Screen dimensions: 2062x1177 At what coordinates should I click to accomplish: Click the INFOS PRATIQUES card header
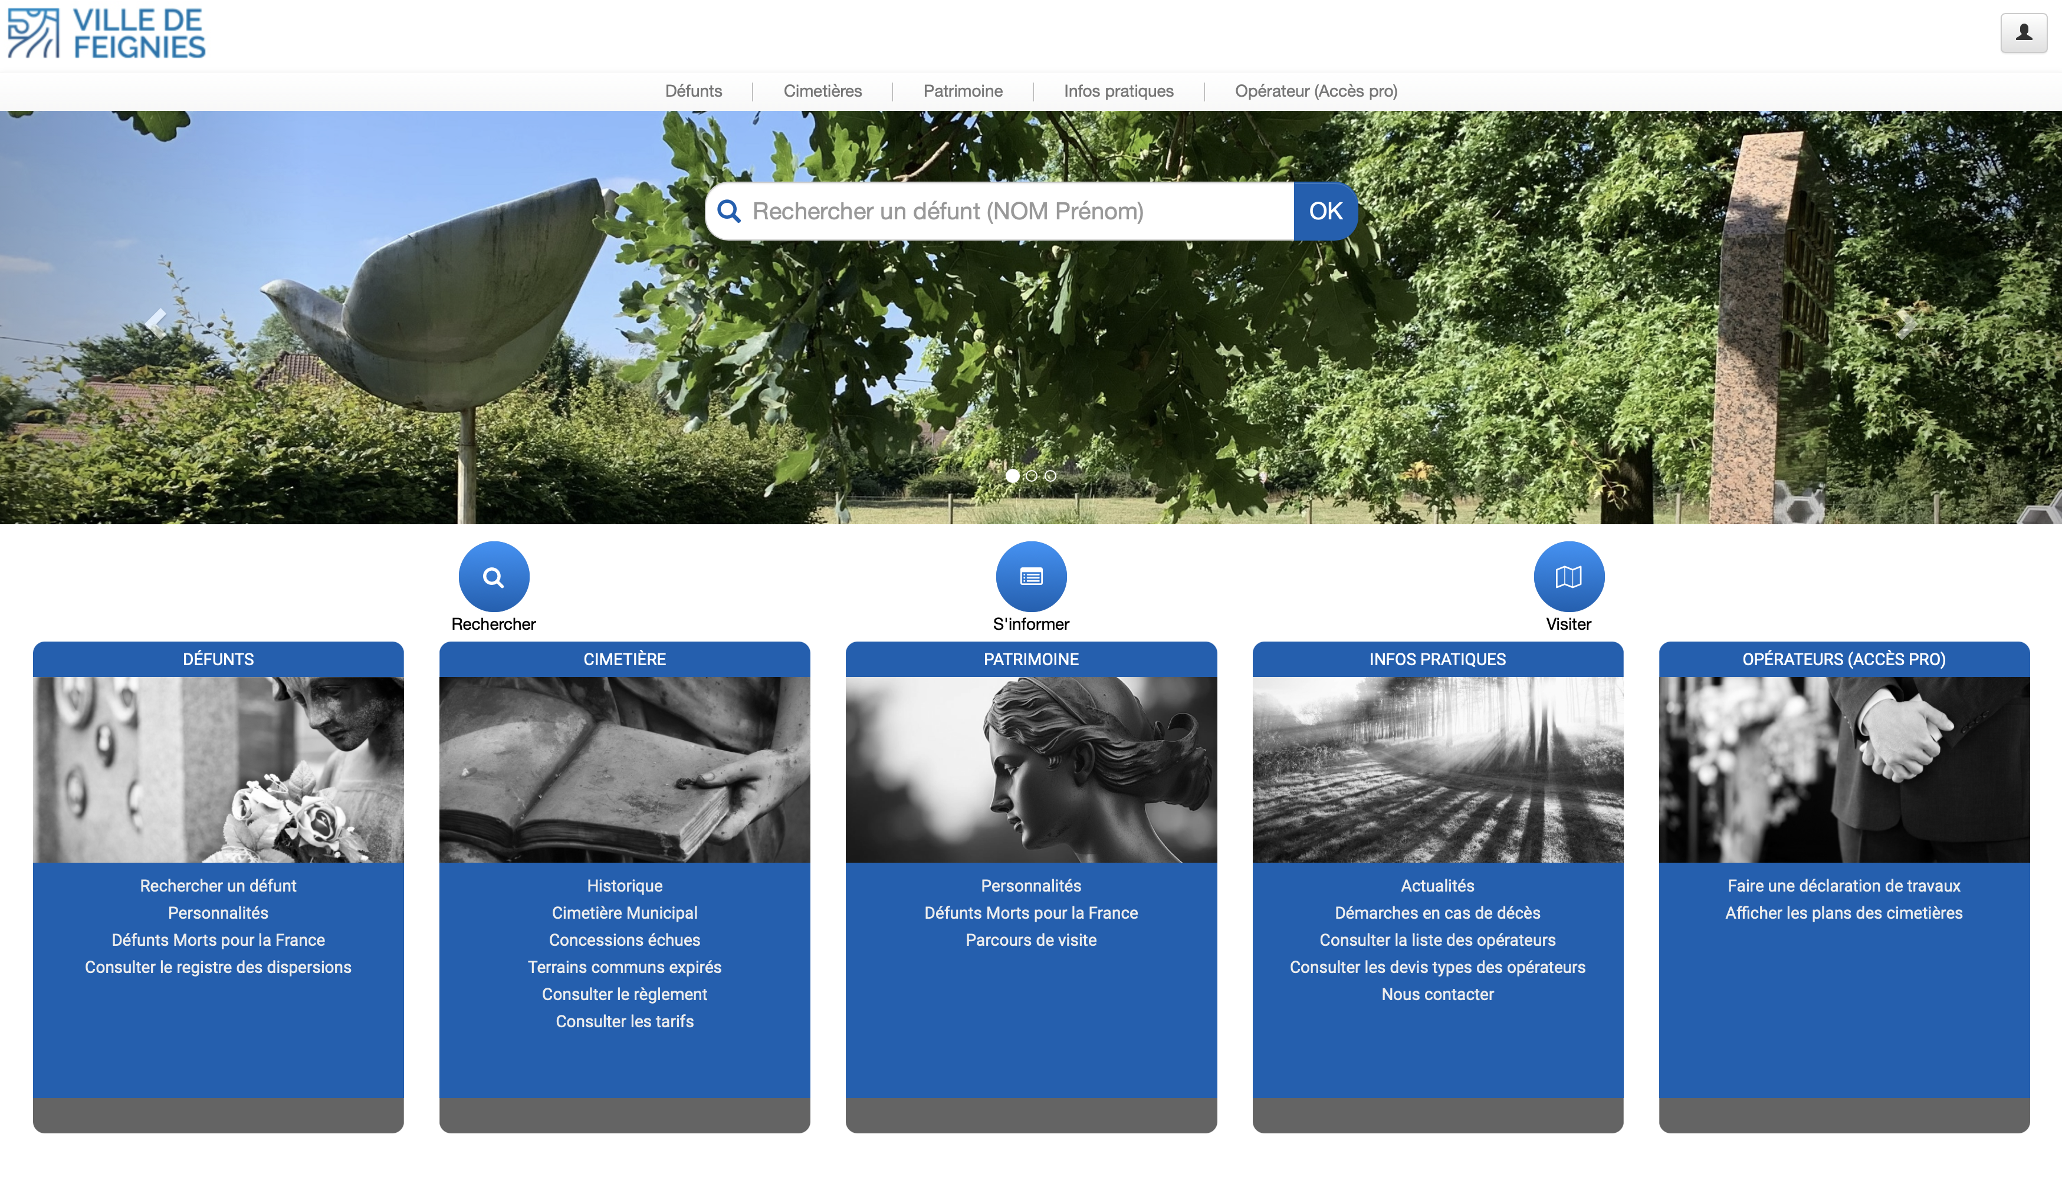tap(1437, 660)
